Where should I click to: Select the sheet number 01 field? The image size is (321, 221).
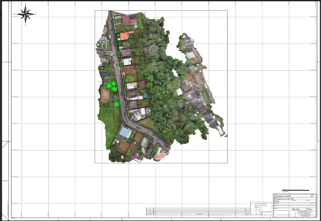pyautogui.click(x=313, y=196)
